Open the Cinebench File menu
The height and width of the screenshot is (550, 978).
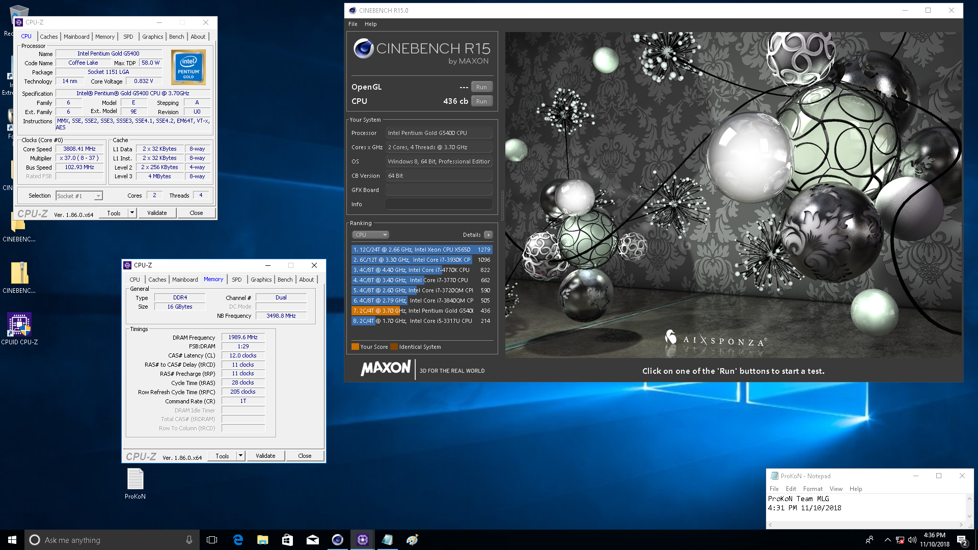click(x=353, y=24)
